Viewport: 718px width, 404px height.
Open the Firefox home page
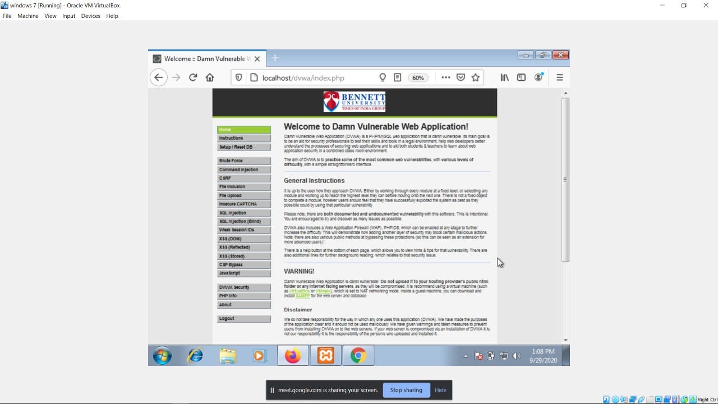[x=210, y=77]
